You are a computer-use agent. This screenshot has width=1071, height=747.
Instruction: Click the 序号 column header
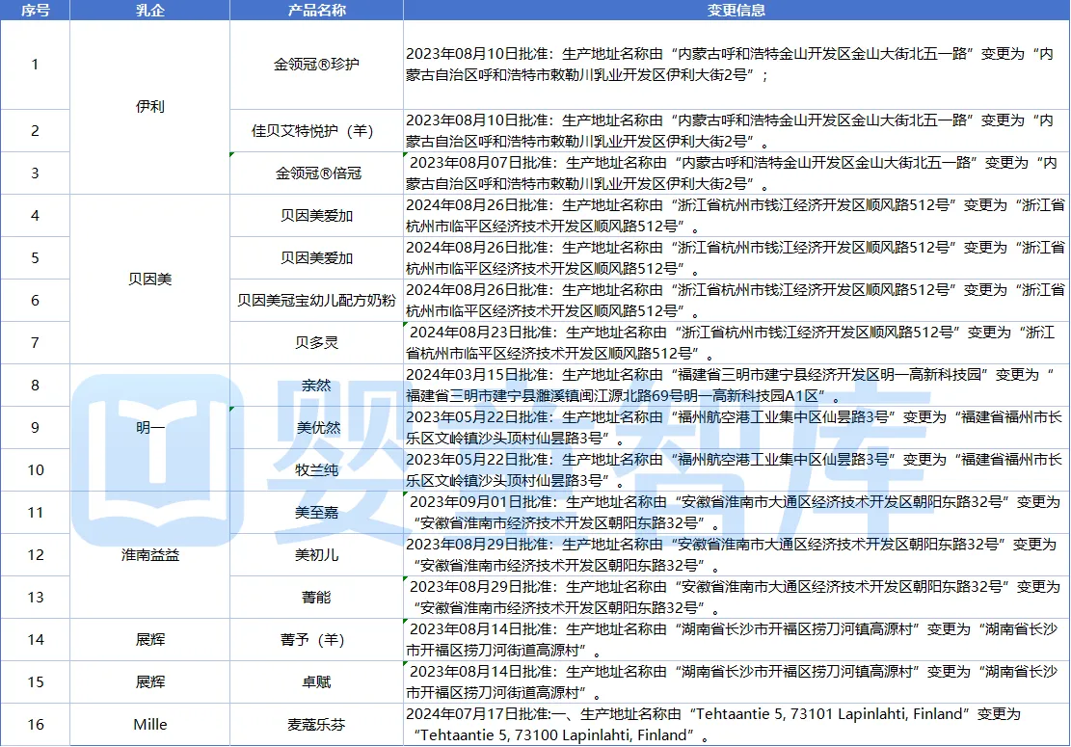click(35, 11)
